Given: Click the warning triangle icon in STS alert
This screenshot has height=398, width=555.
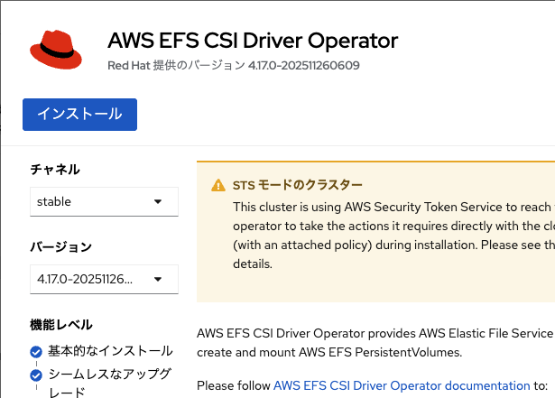Looking at the screenshot, I should 218,186.
